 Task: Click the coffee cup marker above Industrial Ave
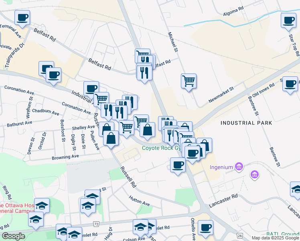91,88
